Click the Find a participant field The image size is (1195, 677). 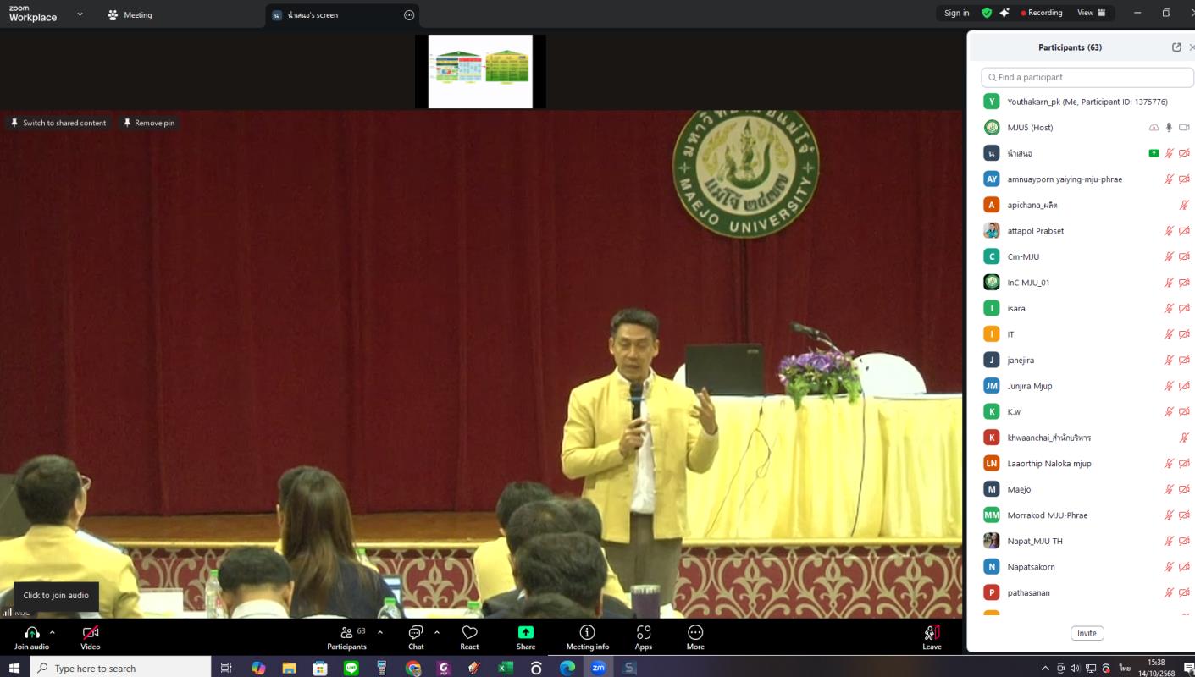tap(1087, 77)
